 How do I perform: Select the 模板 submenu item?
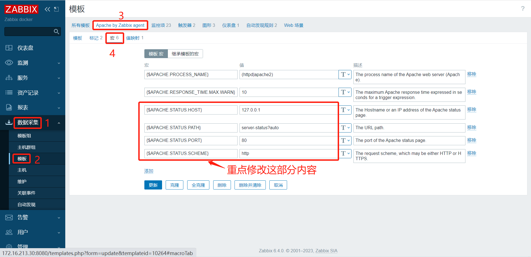click(22, 159)
